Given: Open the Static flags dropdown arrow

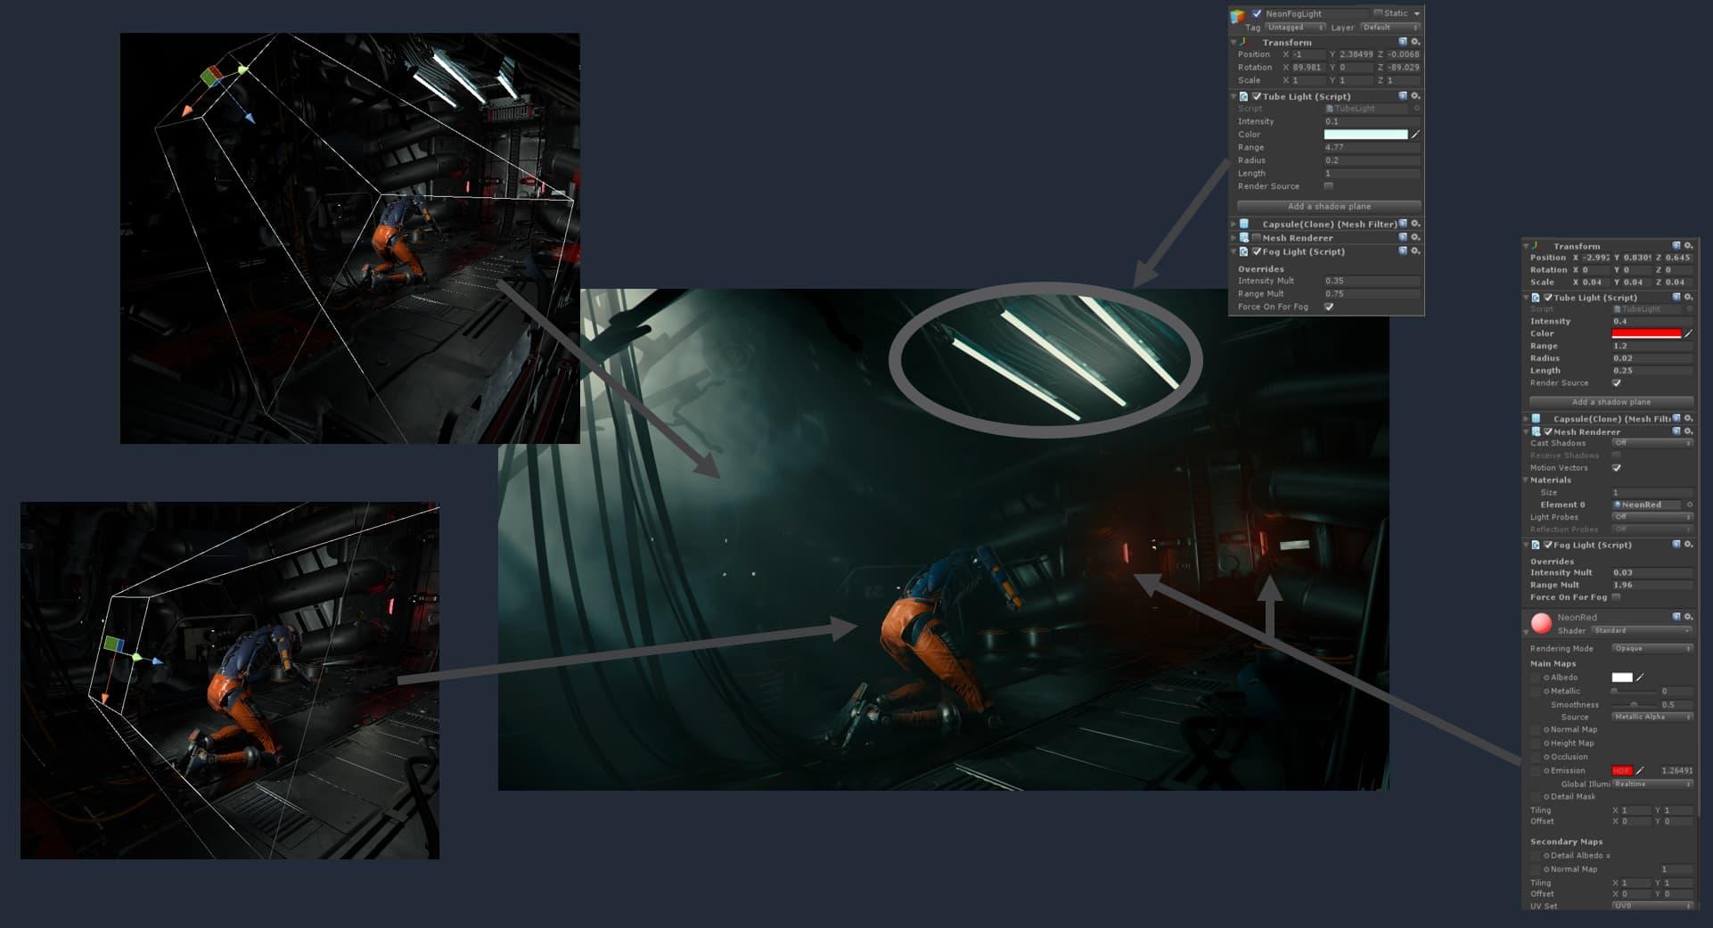Looking at the screenshot, I should [1416, 13].
